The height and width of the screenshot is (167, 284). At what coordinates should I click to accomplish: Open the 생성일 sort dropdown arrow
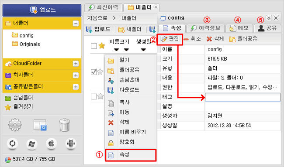tap(143, 50)
